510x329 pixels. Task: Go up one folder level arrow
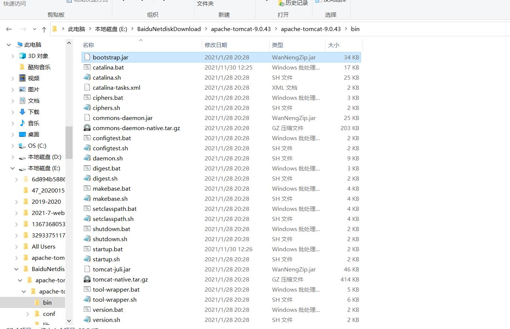pos(44,29)
